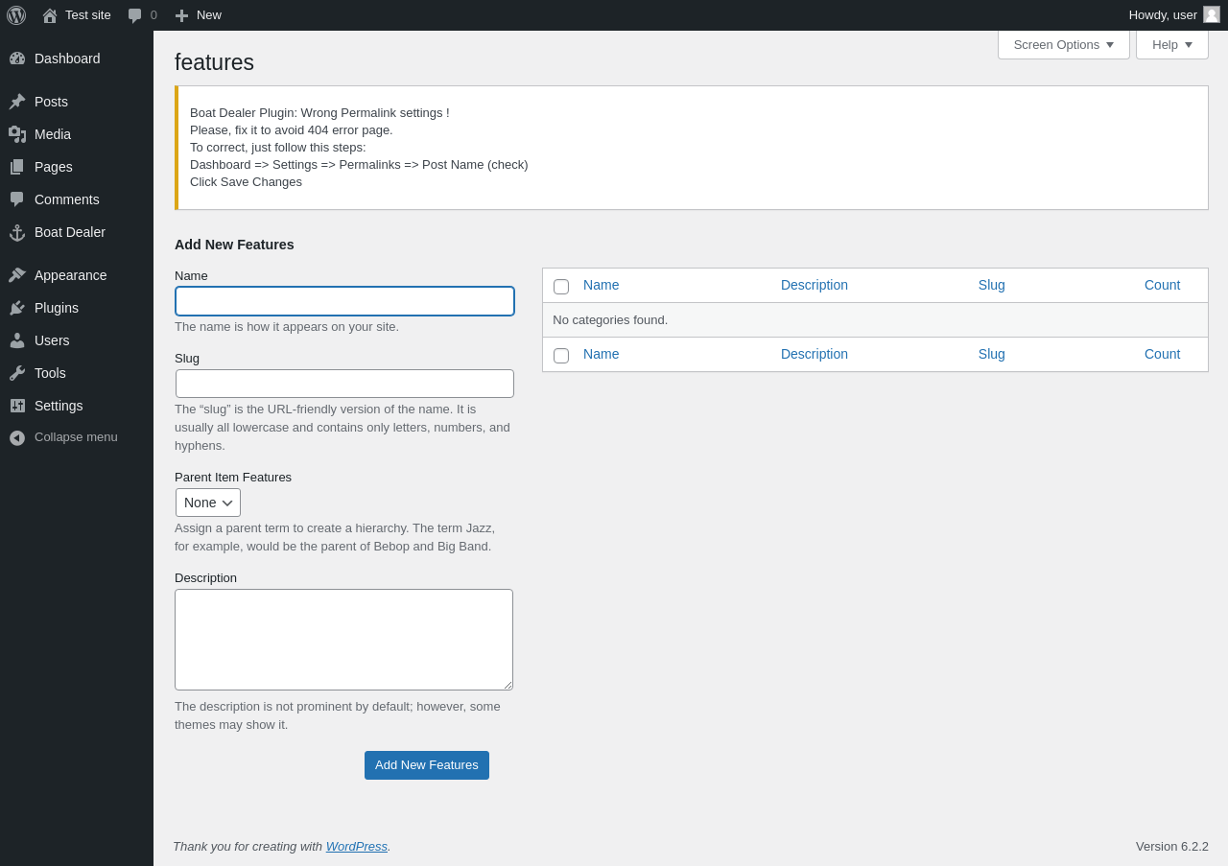Viewport: 1228px width, 866px height.
Task: Expand Screen Options panel
Action: (x=1064, y=44)
